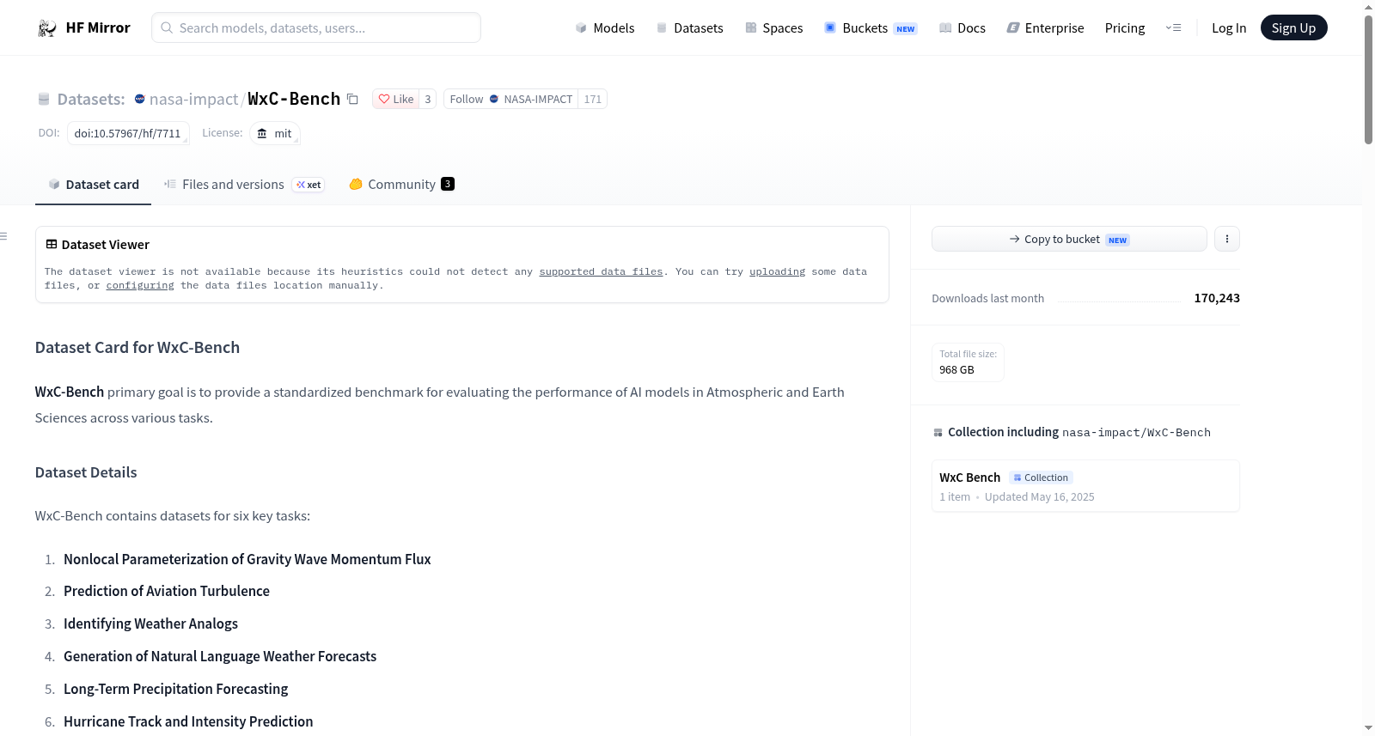Copy dataset name with the copy icon
The height and width of the screenshot is (736, 1375).
coord(352,99)
